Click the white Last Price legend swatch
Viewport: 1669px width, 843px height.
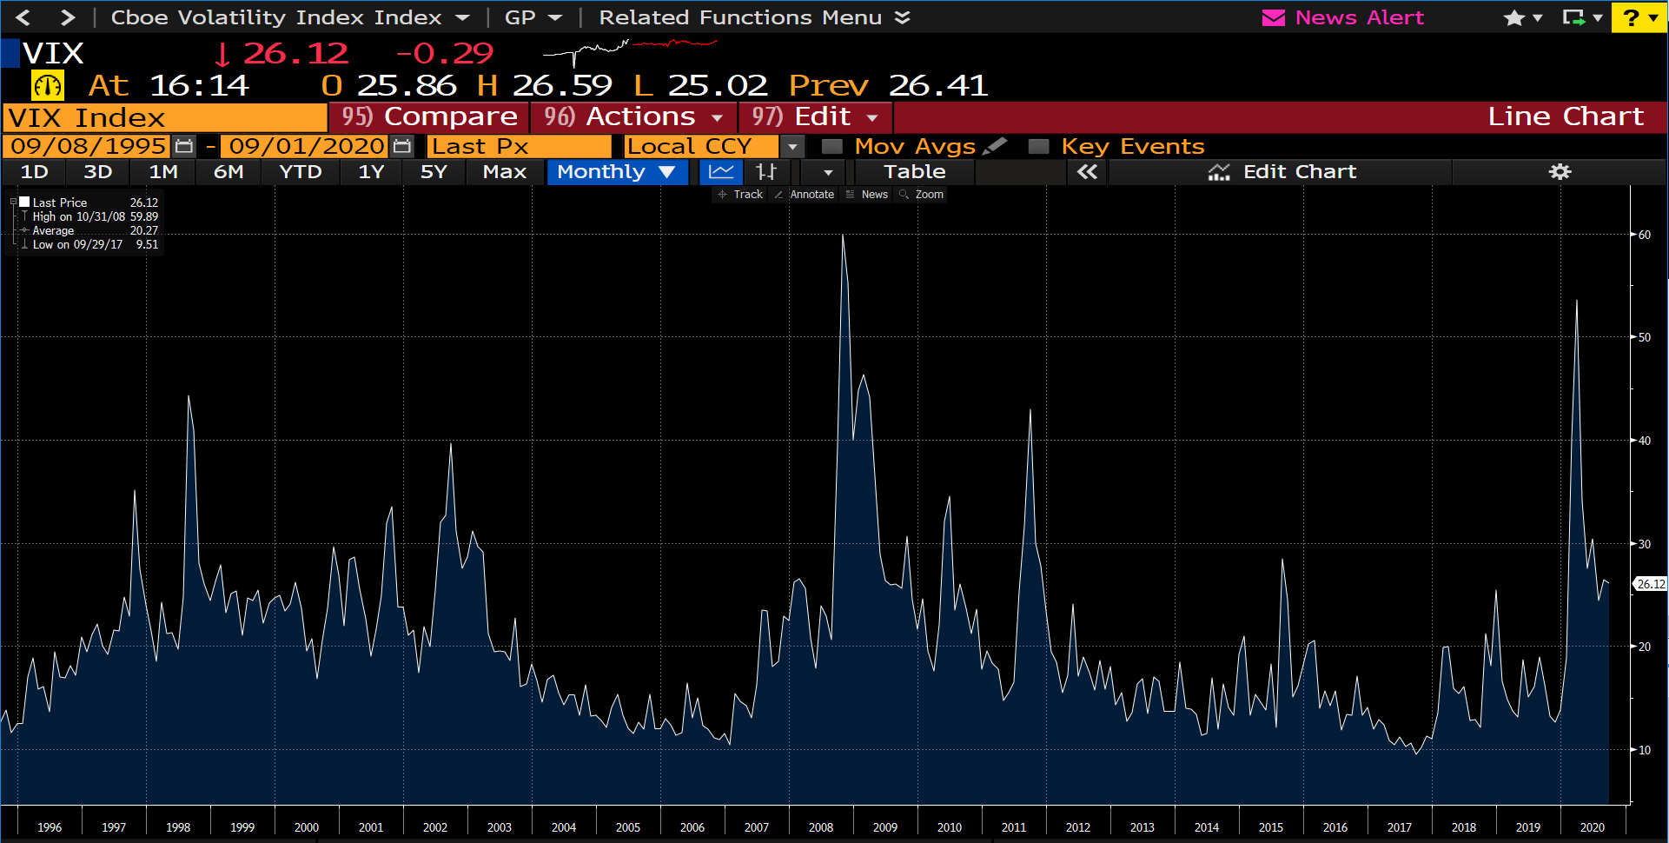coord(25,202)
